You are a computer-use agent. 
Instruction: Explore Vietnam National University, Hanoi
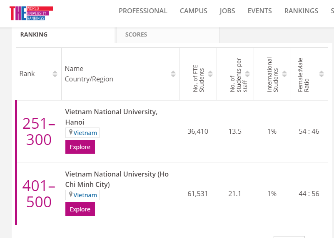coord(80,147)
